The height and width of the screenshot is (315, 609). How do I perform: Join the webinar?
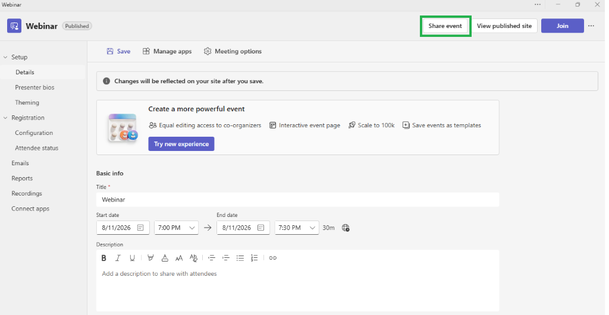563,26
